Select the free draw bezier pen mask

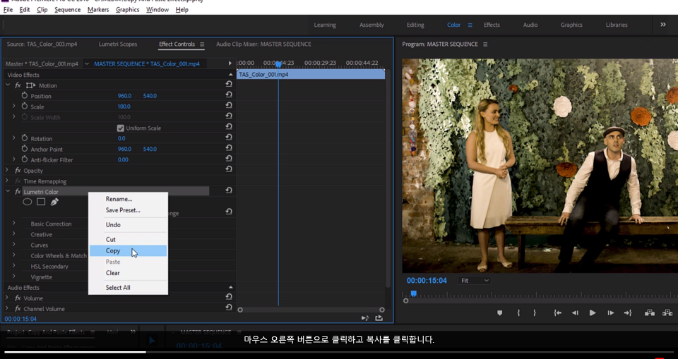(x=54, y=202)
